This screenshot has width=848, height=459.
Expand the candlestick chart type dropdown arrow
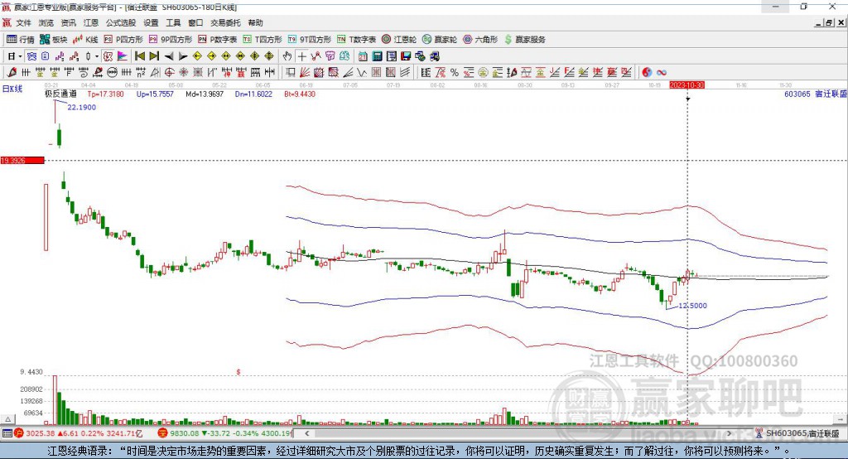(x=96, y=56)
